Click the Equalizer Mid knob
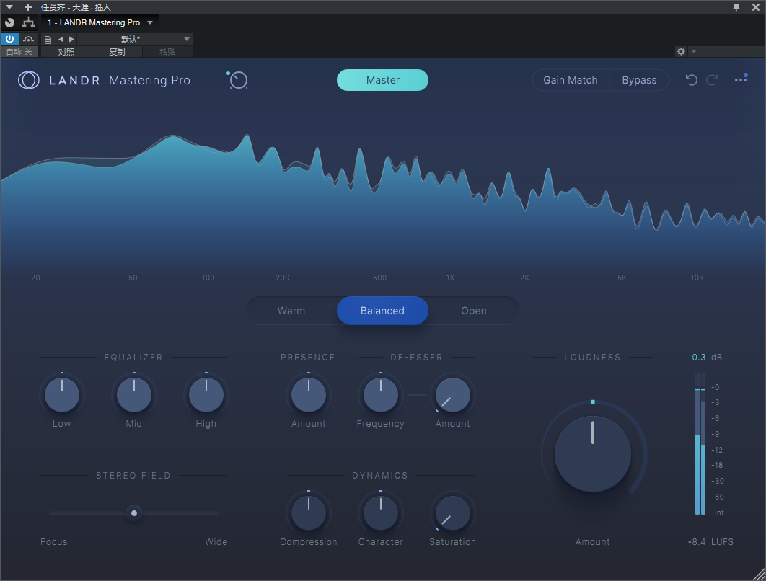766x581 pixels. (x=134, y=394)
